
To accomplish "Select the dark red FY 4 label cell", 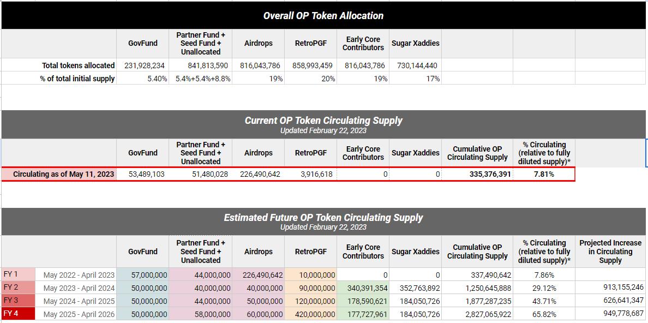I will coord(19,314).
